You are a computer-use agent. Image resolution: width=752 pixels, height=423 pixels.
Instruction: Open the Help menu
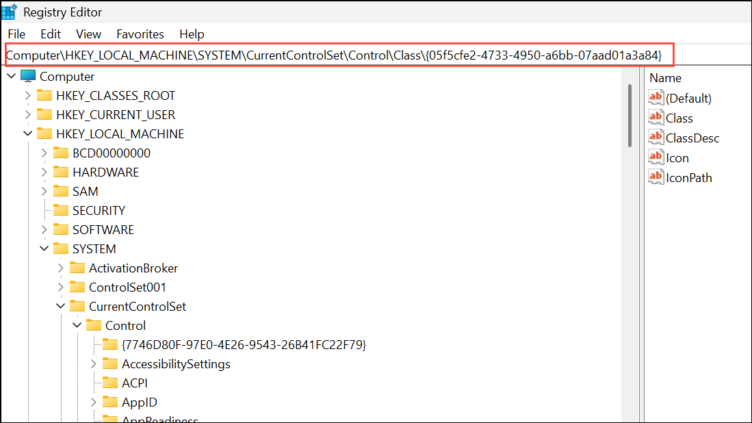coord(192,34)
